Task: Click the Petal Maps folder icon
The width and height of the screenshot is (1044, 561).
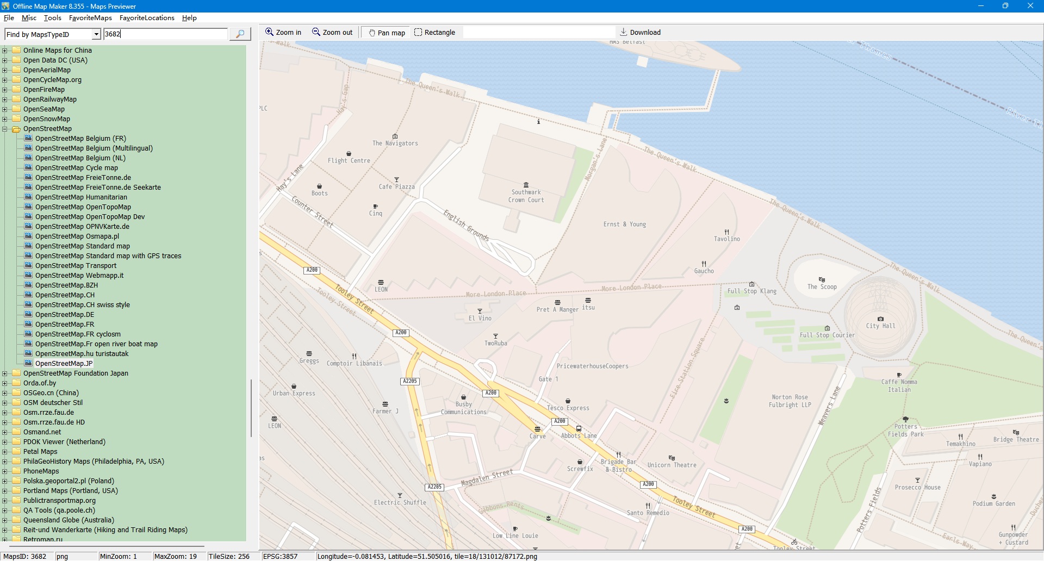Action: point(16,452)
